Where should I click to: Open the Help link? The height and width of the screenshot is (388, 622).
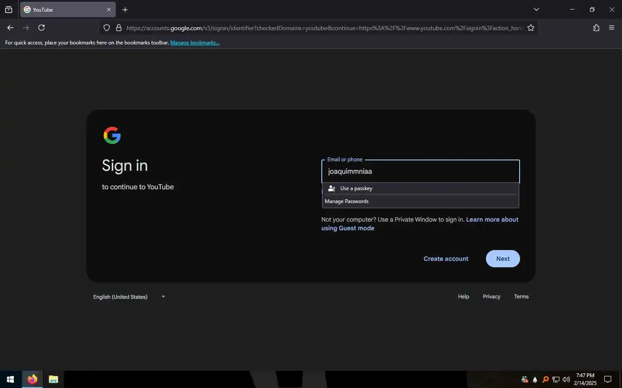[x=463, y=297]
